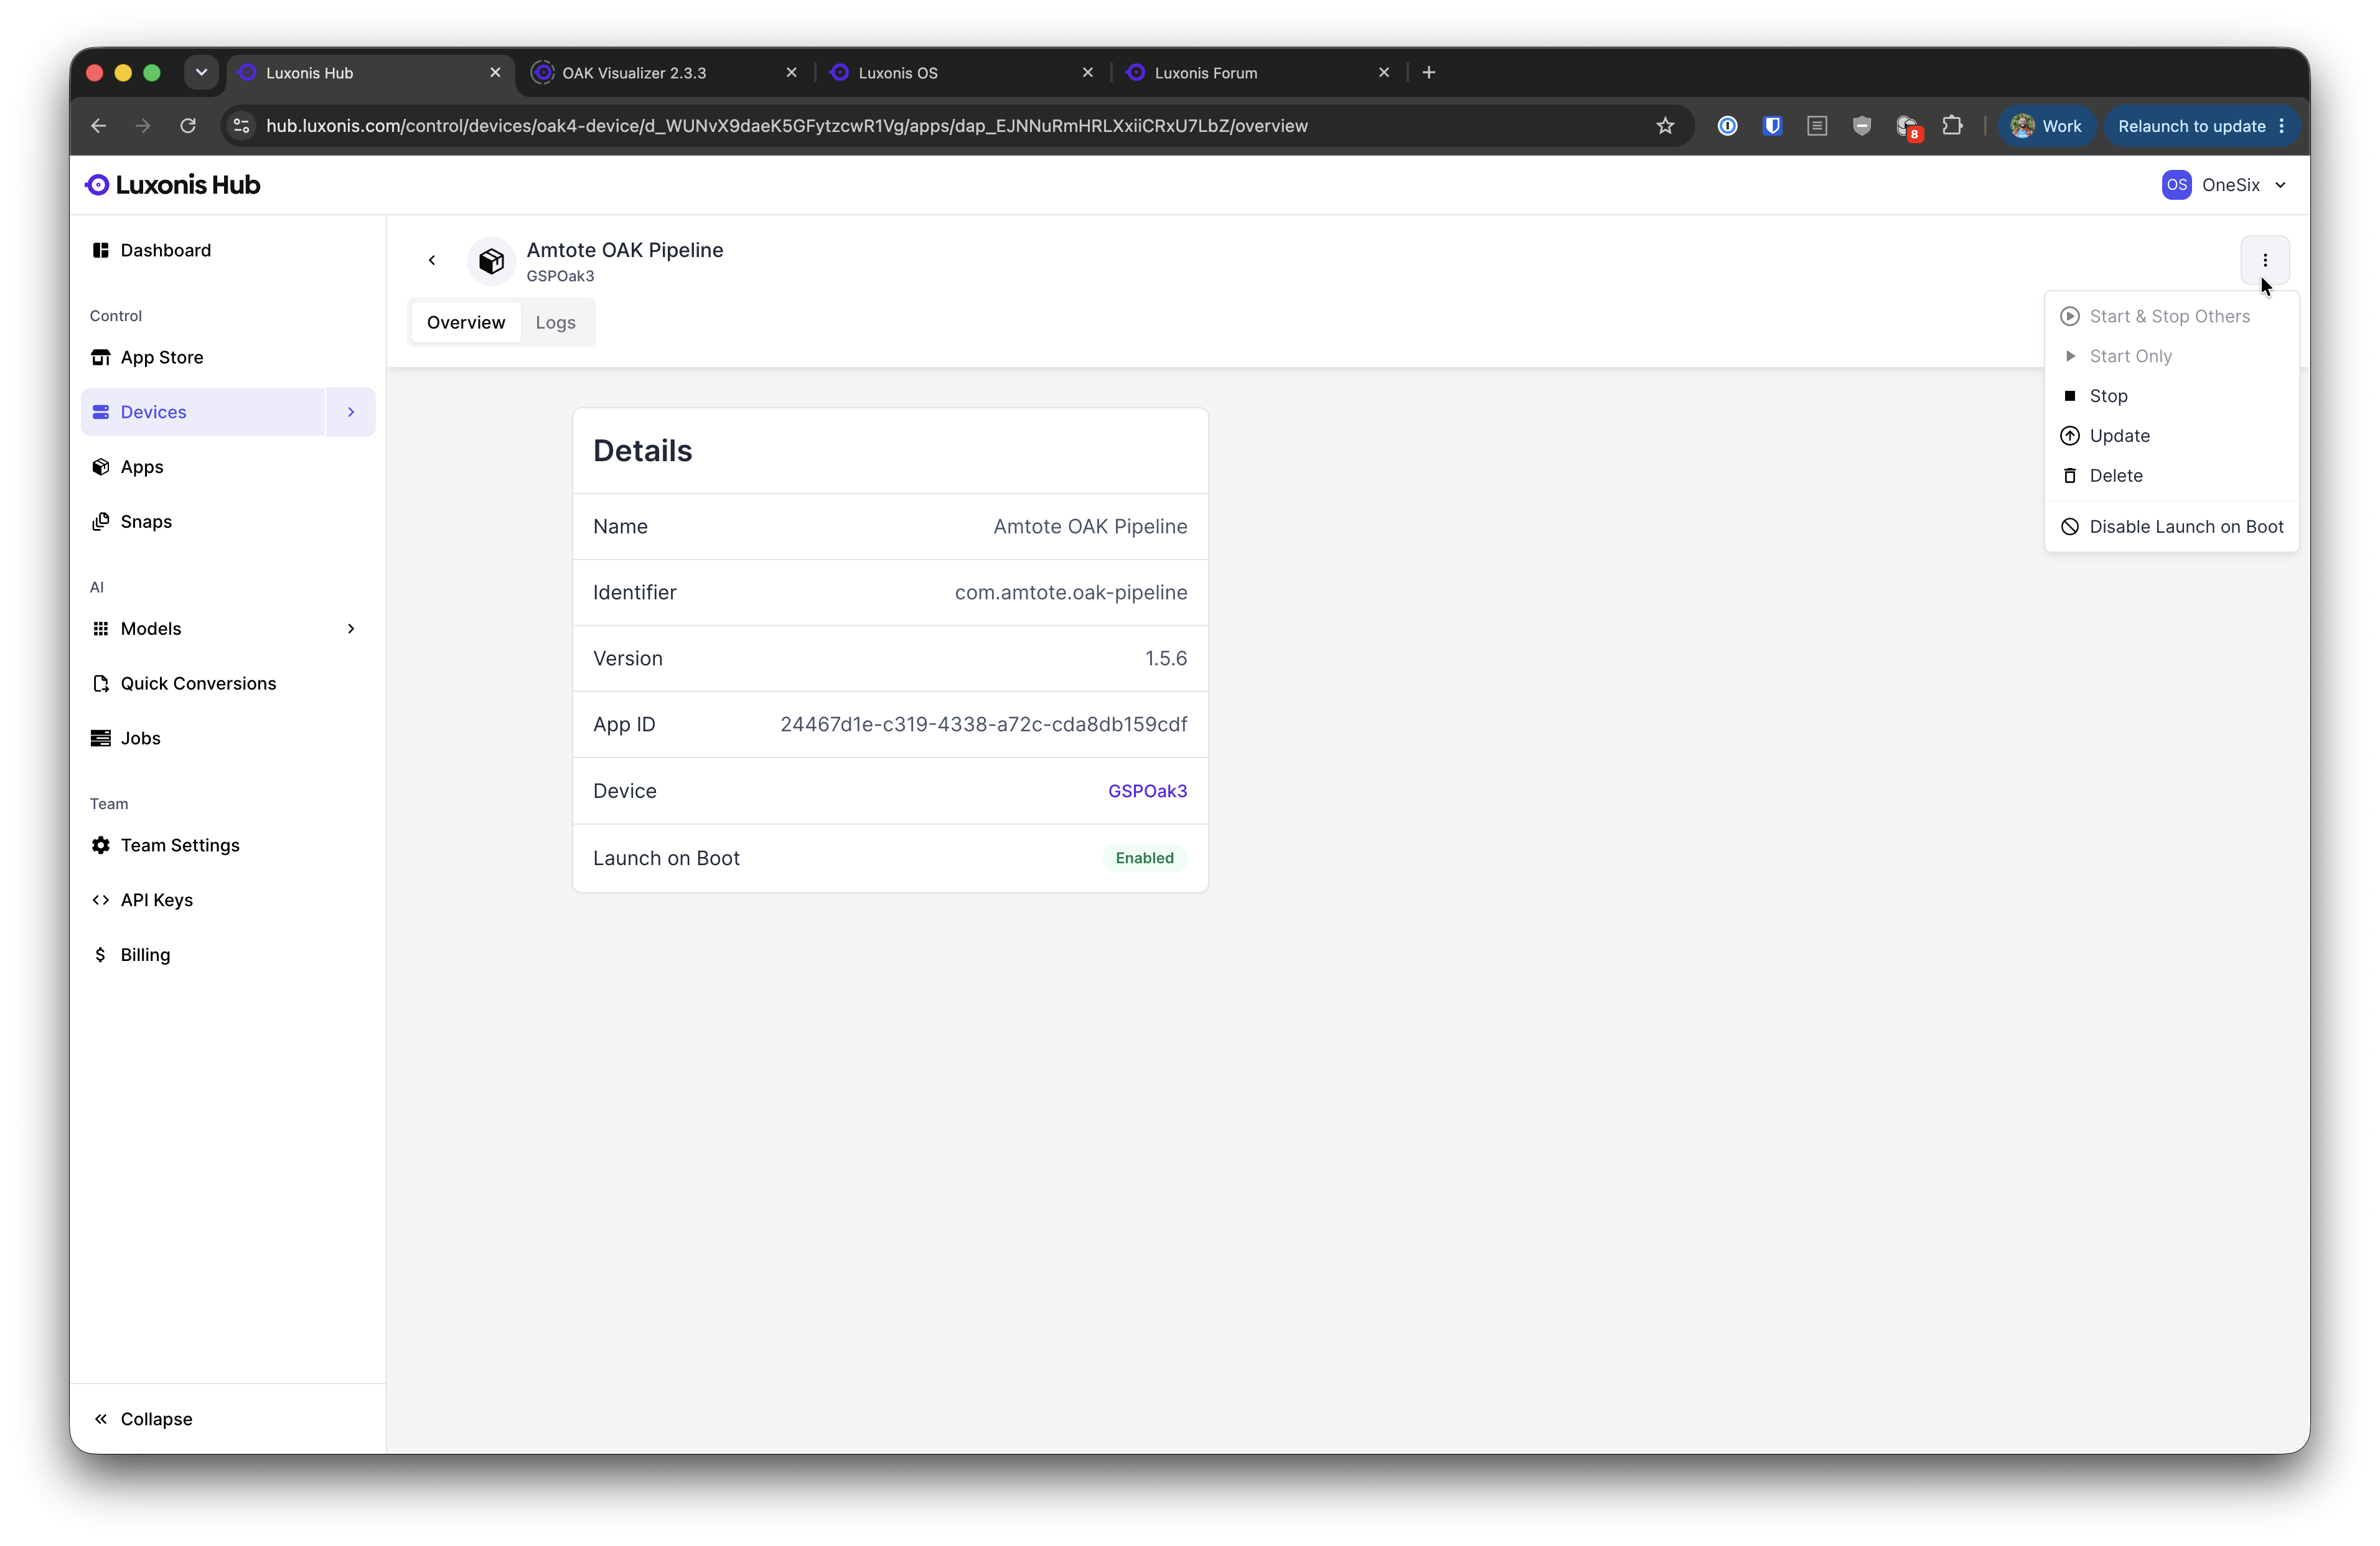Open the Work profile button

2046,126
